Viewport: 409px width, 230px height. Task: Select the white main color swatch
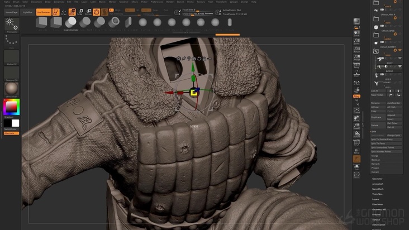point(16,123)
